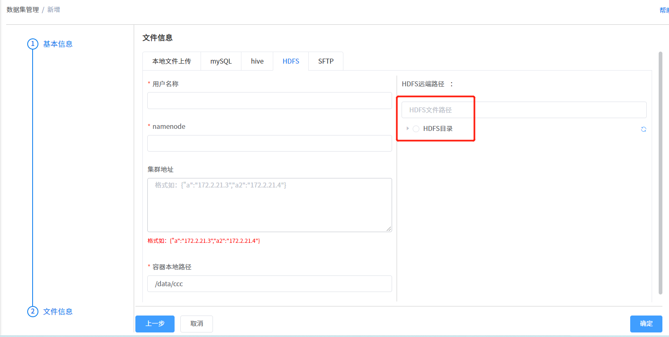Focus the 用户名称 input field
The width and height of the screenshot is (669, 337).
269,100
